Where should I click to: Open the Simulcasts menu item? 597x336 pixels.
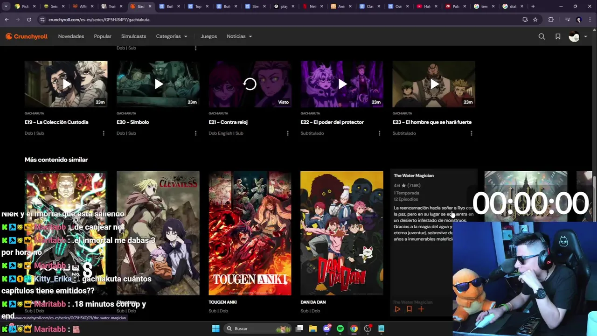[x=133, y=36]
